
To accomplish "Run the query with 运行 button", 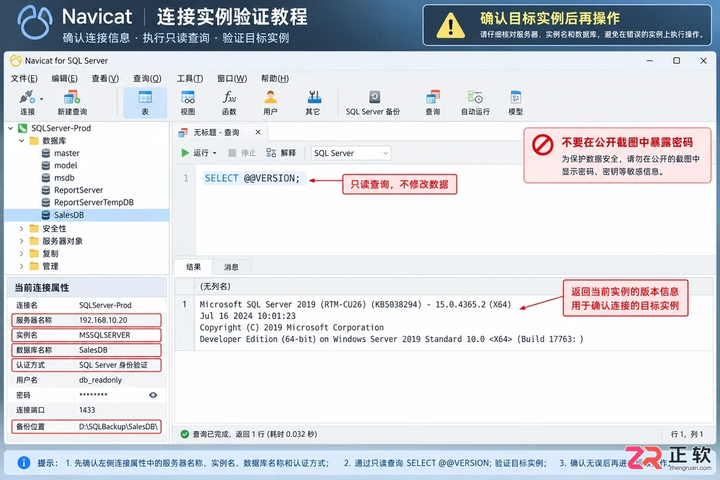I will coord(195,153).
